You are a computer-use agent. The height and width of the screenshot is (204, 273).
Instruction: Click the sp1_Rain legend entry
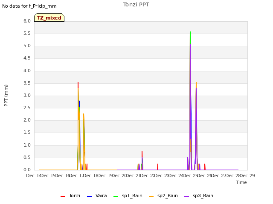128,195
